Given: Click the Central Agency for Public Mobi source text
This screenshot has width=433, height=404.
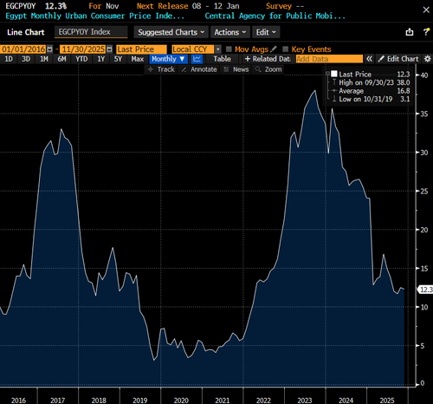Looking at the screenshot, I should point(275,16).
